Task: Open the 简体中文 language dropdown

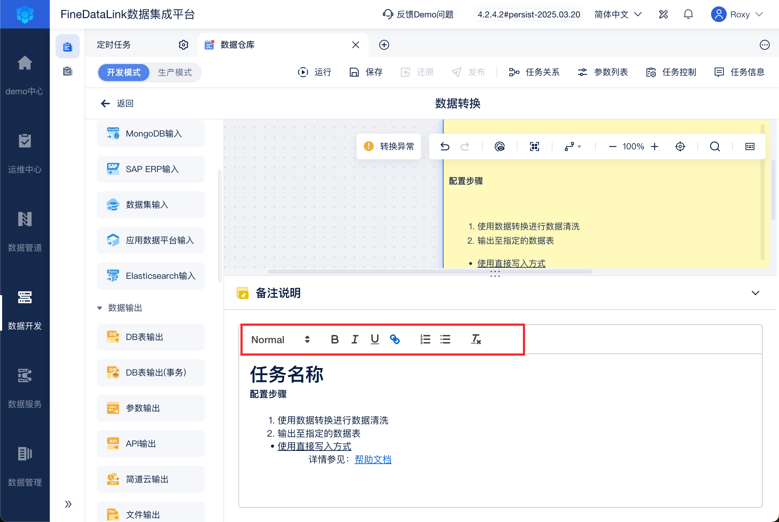Action: pyautogui.click(x=618, y=14)
